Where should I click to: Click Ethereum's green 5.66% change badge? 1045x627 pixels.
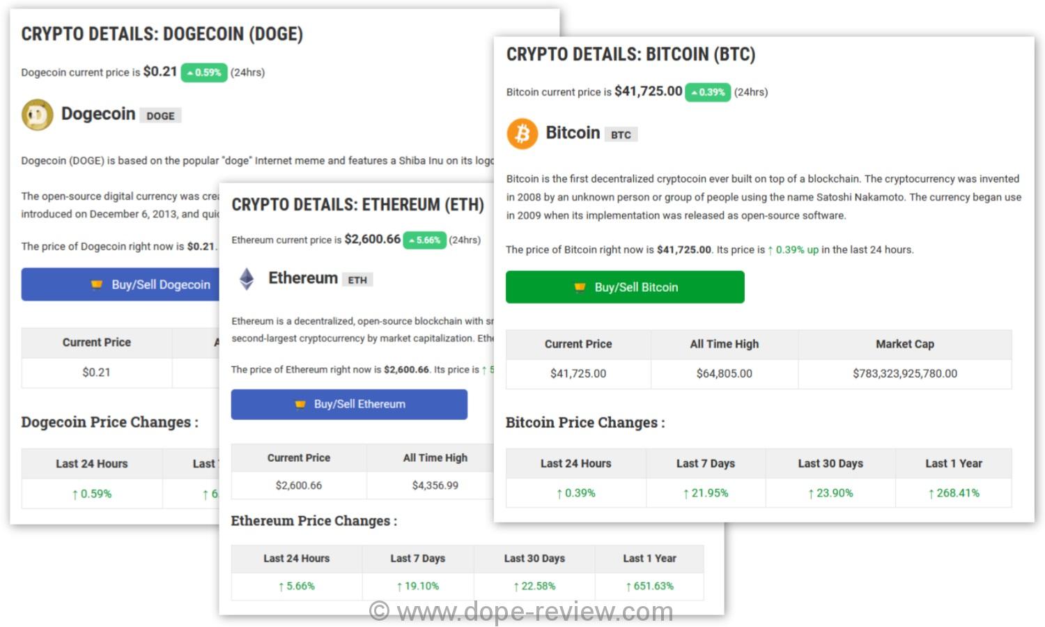424,240
